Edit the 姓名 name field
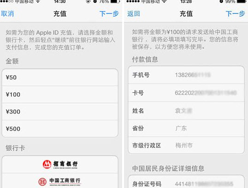 [x=186, y=111]
